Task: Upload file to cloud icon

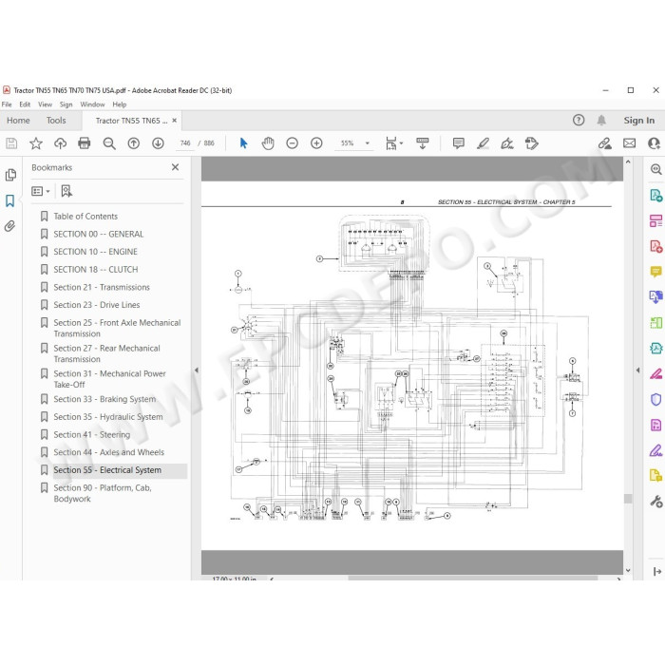Action: point(60,143)
